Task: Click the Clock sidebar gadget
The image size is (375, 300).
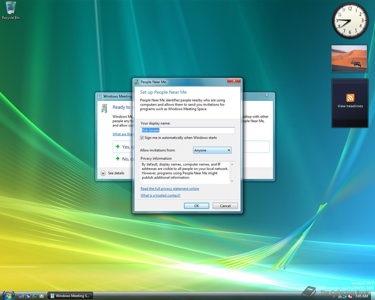Action: click(350, 21)
